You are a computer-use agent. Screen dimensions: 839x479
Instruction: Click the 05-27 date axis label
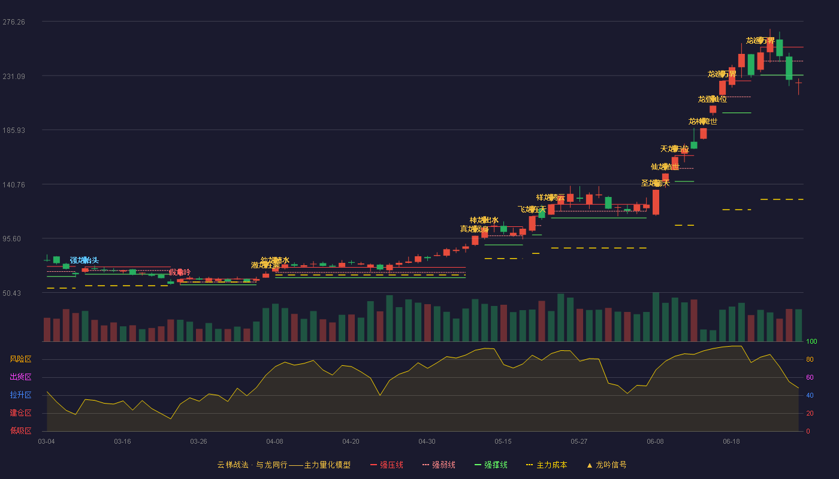click(x=579, y=441)
